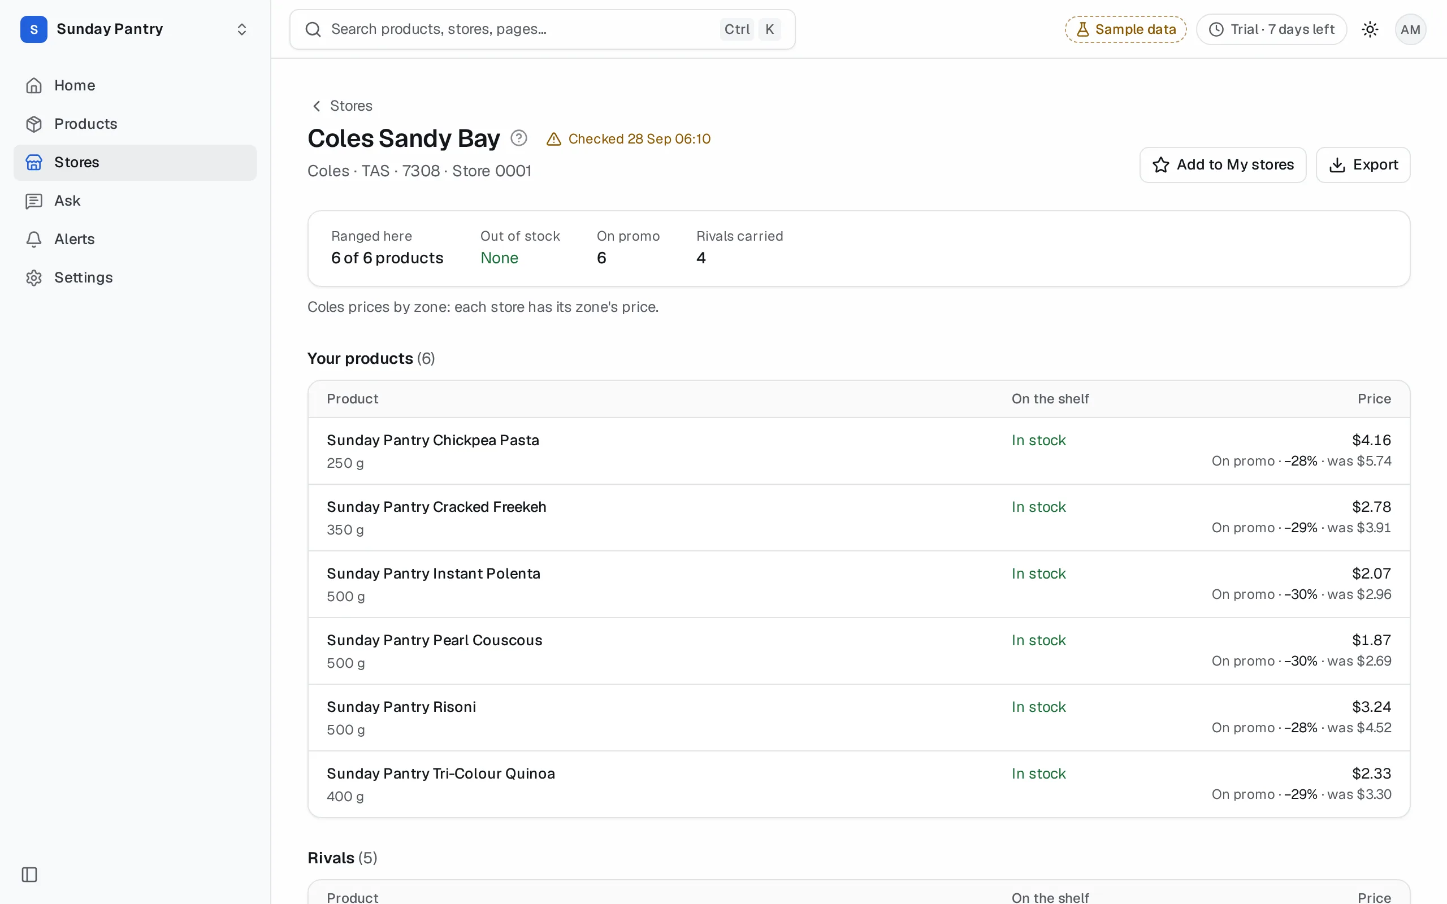The height and width of the screenshot is (904, 1447).
Task: Export the store data
Action: [x=1363, y=165]
